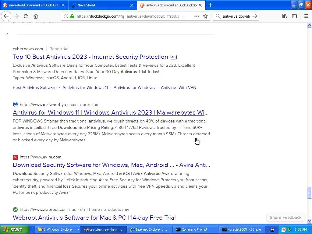The image size is (312, 234).
Task: Switch to Internet Explorer taskbar button
Action: coord(149,229)
